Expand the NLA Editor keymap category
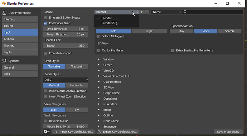Viewport: 247px width, 136px height. (99, 104)
